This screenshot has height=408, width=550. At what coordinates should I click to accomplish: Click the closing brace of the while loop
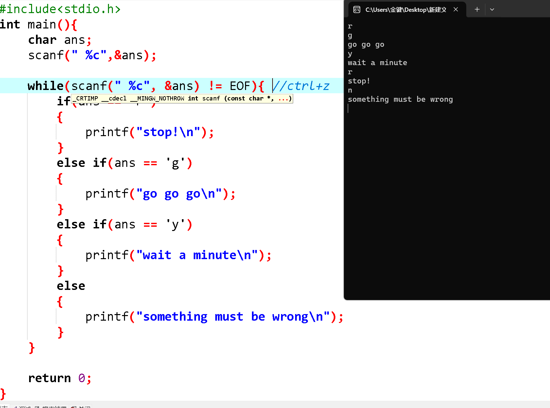click(32, 348)
